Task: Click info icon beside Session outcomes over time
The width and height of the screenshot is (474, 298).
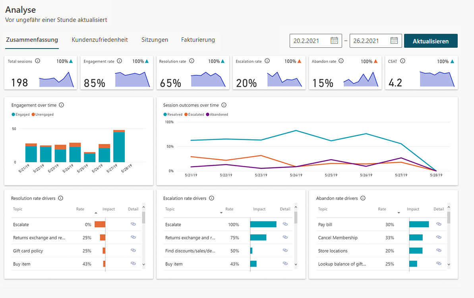Action: click(224, 105)
